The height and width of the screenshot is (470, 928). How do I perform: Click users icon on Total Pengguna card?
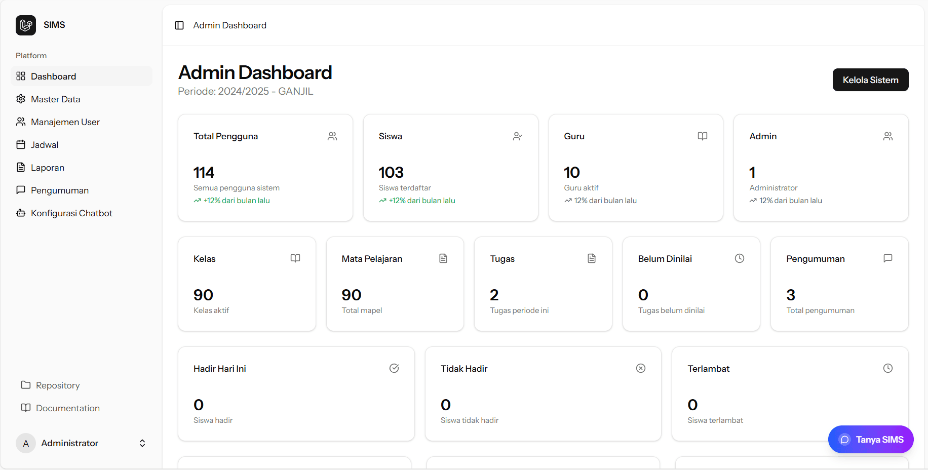[x=332, y=136]
